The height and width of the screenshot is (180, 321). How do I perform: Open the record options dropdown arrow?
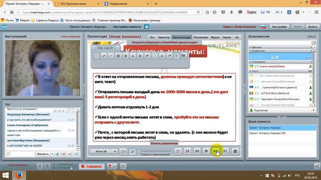click(x=115, y=166)
